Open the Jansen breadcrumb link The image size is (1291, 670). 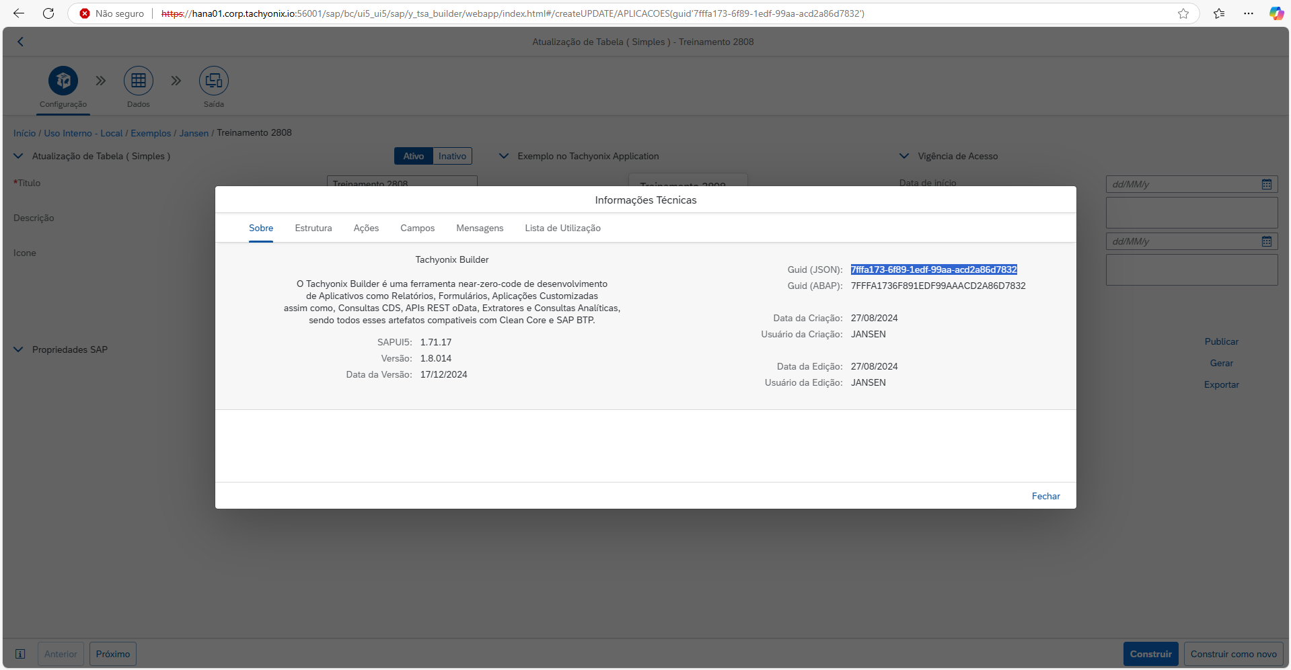coord(194,133)
